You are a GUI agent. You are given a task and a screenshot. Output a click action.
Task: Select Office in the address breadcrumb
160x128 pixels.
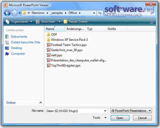click(73, 13)
